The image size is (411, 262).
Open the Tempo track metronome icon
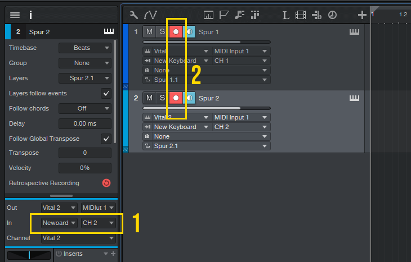[332, 15]
